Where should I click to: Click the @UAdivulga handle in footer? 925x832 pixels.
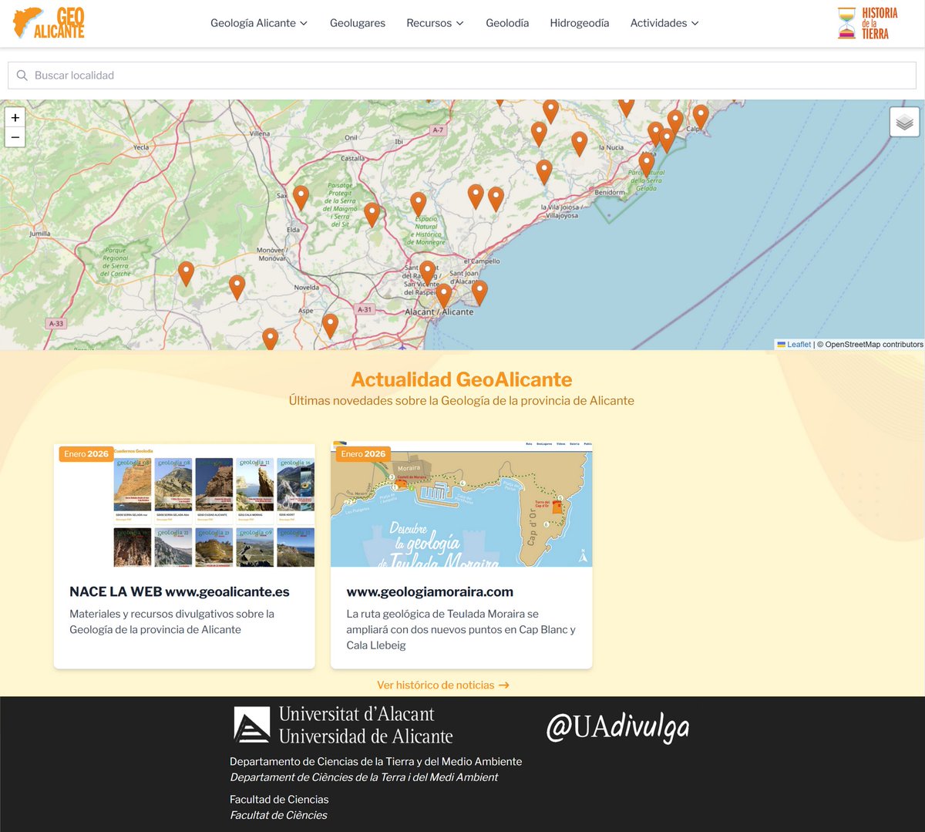pyautogui.click(x=617, y=726)
